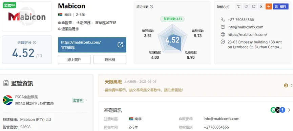The width and height of the screenshot is (293, 131).
Task: Click the orange plus button
Action: 269,6
